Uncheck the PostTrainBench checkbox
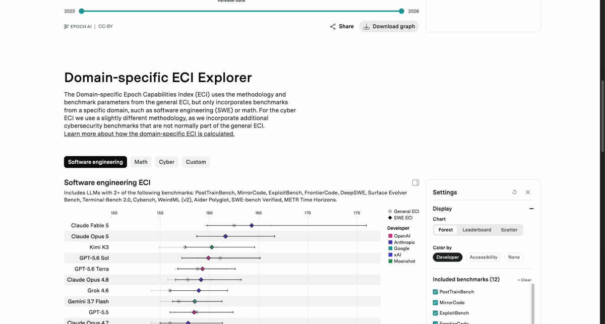The image size is (605, 324). click(x=436, y=292)
